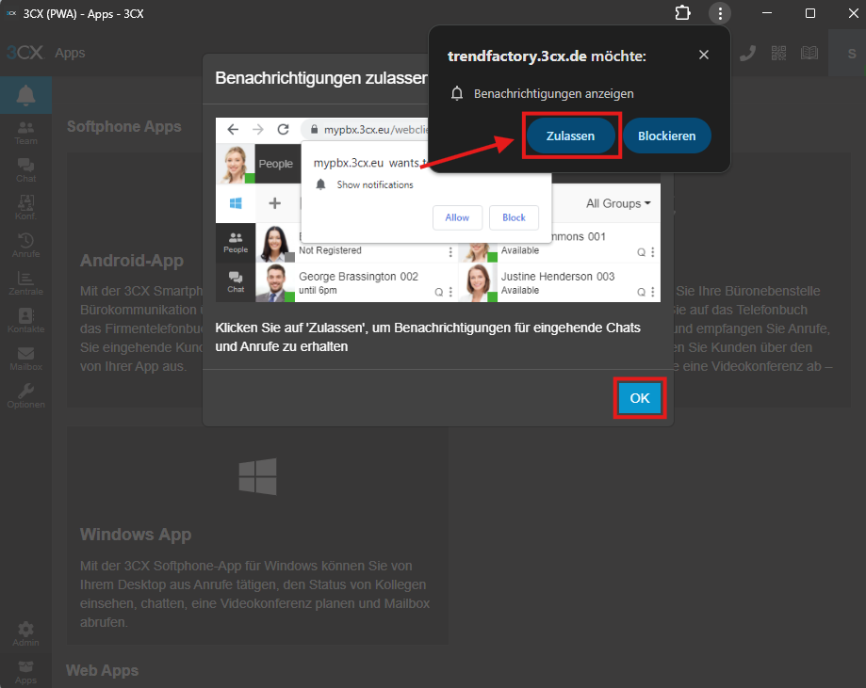Viewport: 866px width, 688px height.
Task: Click the Extensions puzzle icon
Action: click(683, 13)
